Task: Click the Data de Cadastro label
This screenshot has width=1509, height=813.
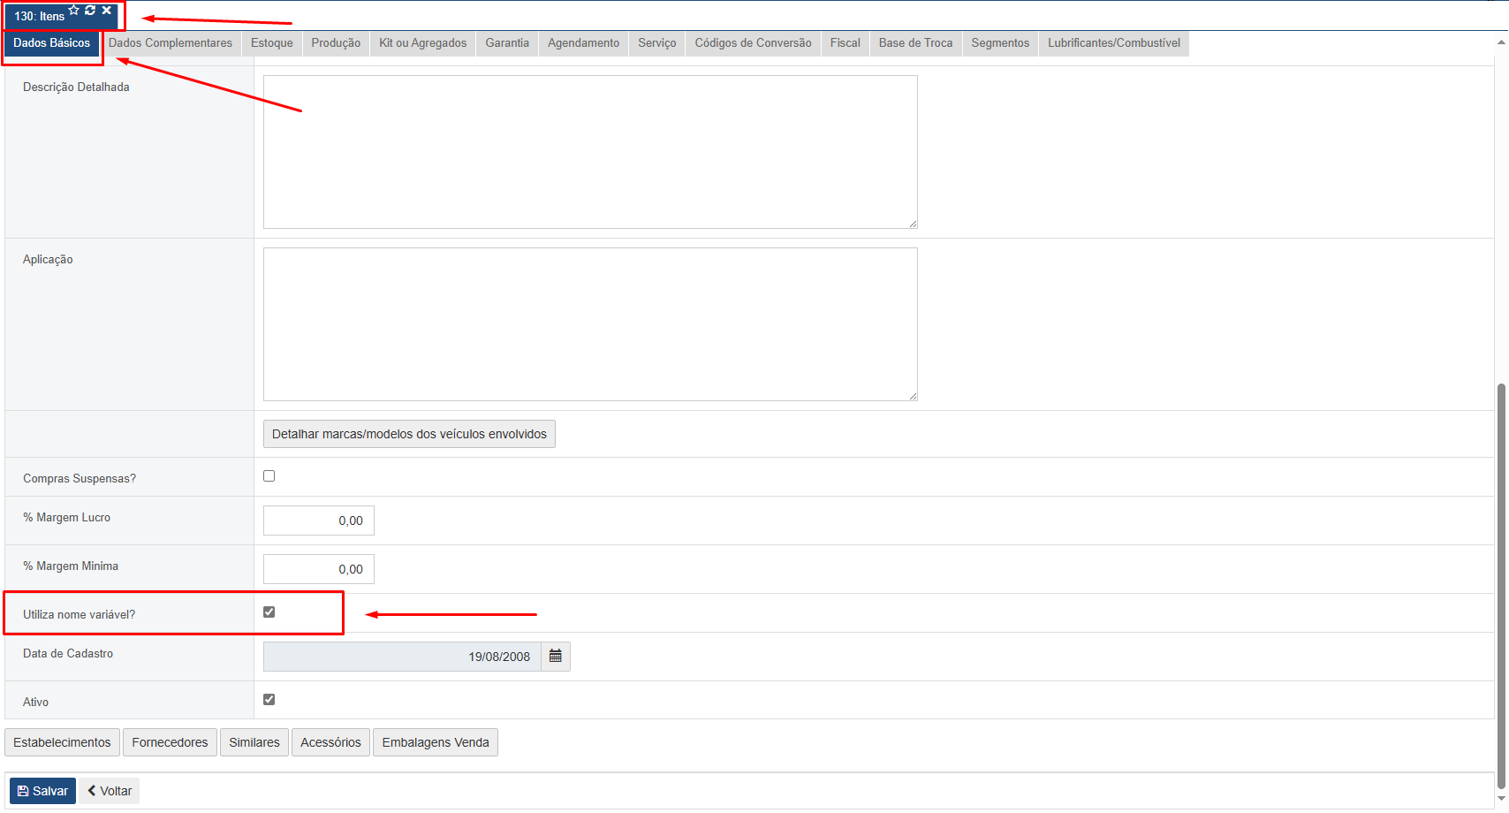Action: tap(68, 653)
